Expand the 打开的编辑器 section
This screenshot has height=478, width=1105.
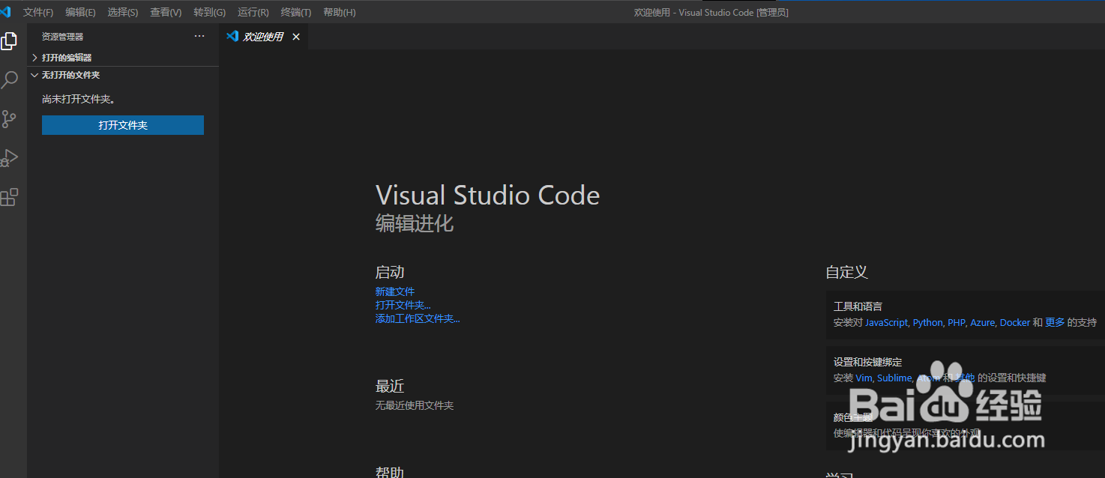123,58
